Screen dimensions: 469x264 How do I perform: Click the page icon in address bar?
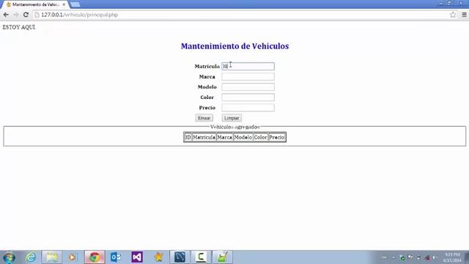pyautogui.click(x=37, y=15)
